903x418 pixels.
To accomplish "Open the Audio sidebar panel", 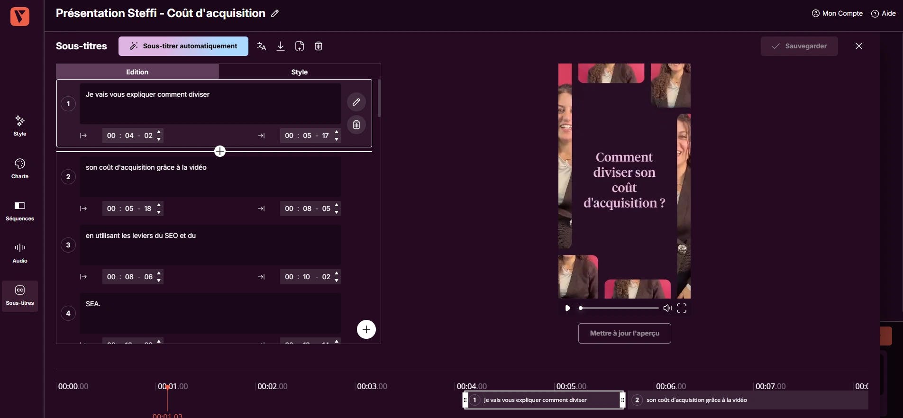I will [x=20, y=253].
